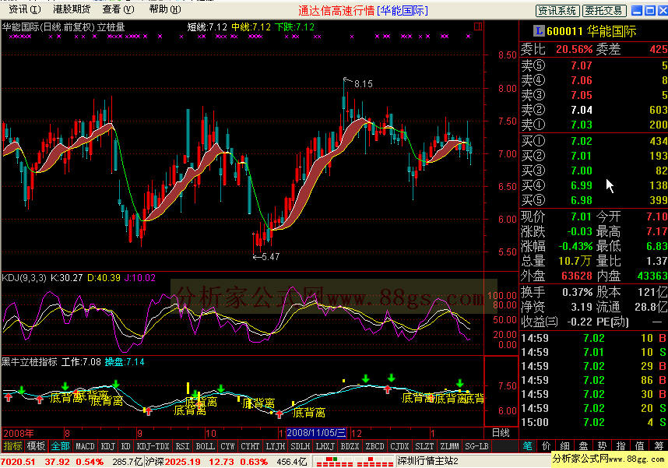This screenshot has height=468, width=668.
Task: Click the stock name 600011 华能国际
Action: pyautogui.click(x=592, y=31)
